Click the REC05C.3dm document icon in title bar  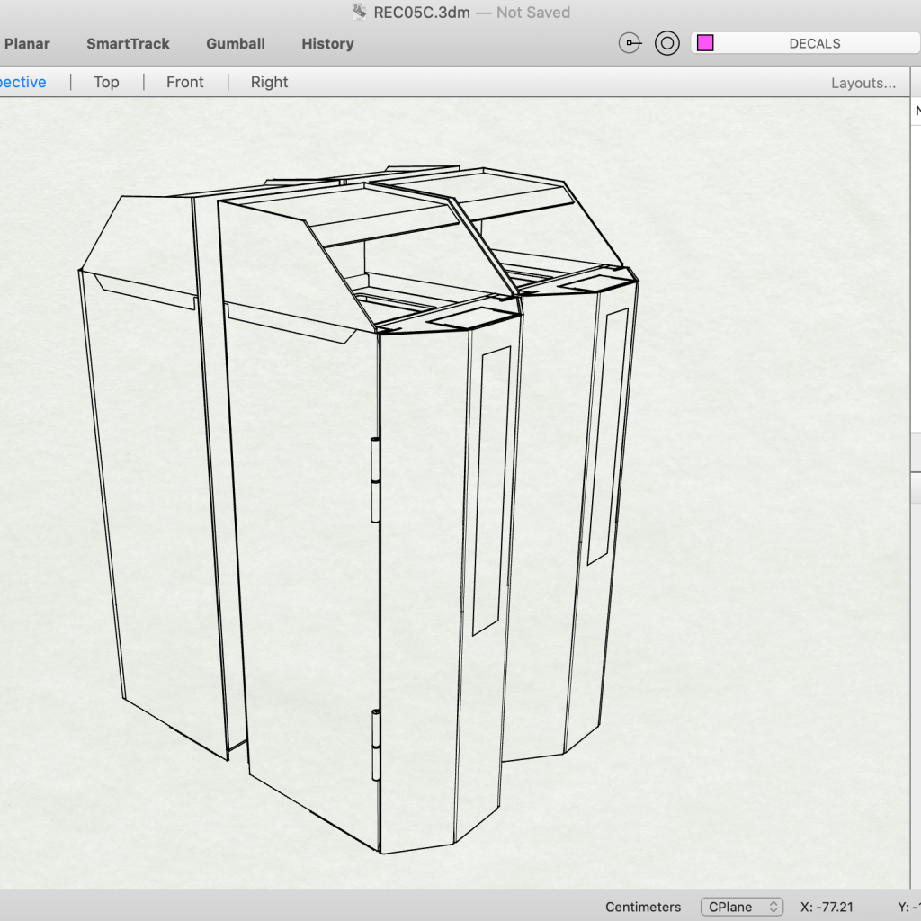click(x=360, y=13)
